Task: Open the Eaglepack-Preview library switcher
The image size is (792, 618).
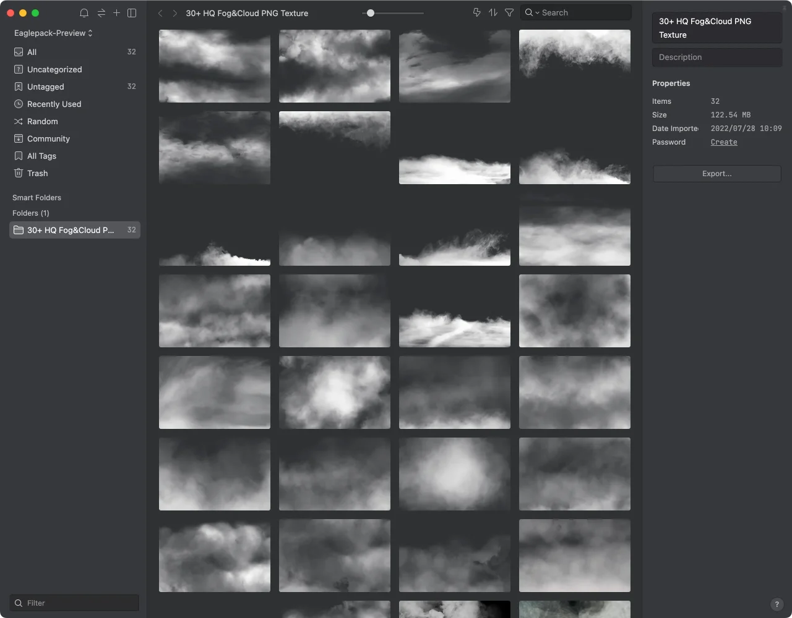Action: click(53, 33)
